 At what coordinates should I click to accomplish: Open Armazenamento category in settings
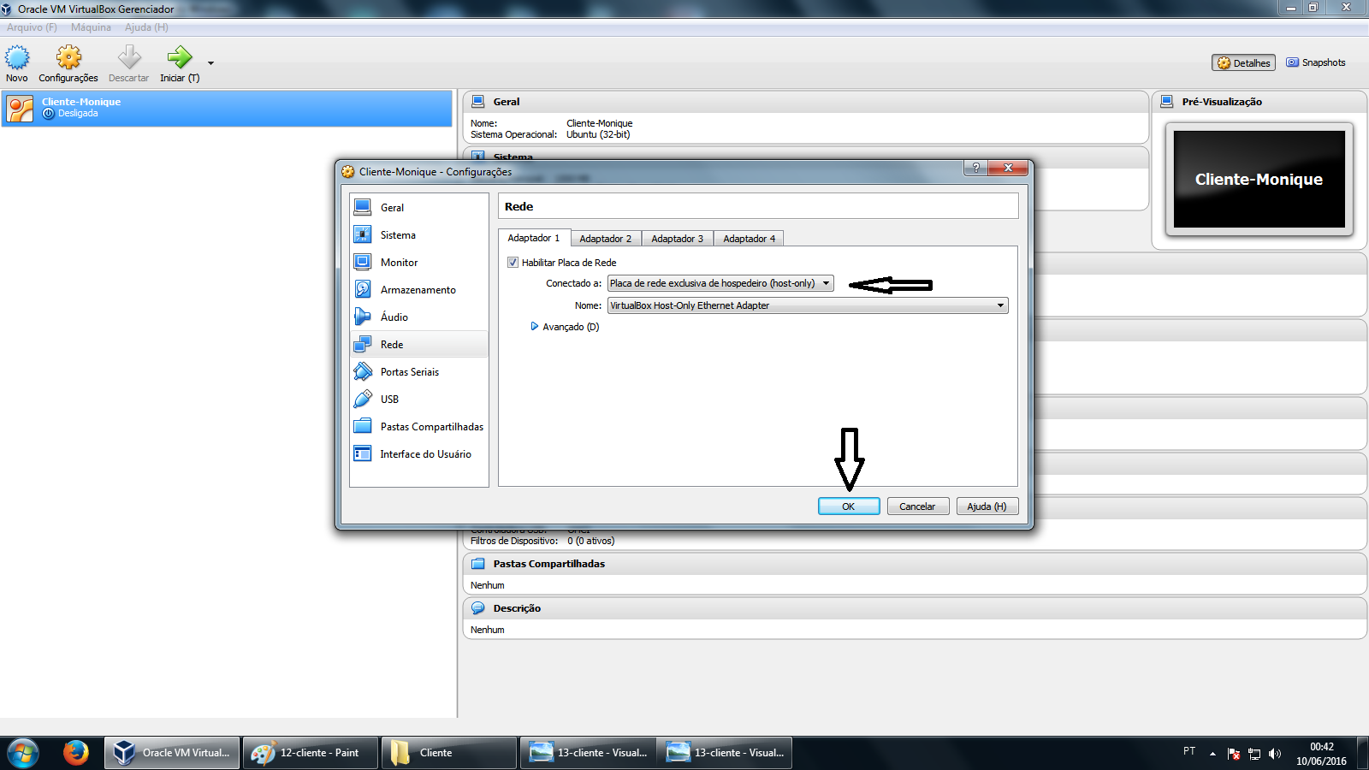coord(419,289)
